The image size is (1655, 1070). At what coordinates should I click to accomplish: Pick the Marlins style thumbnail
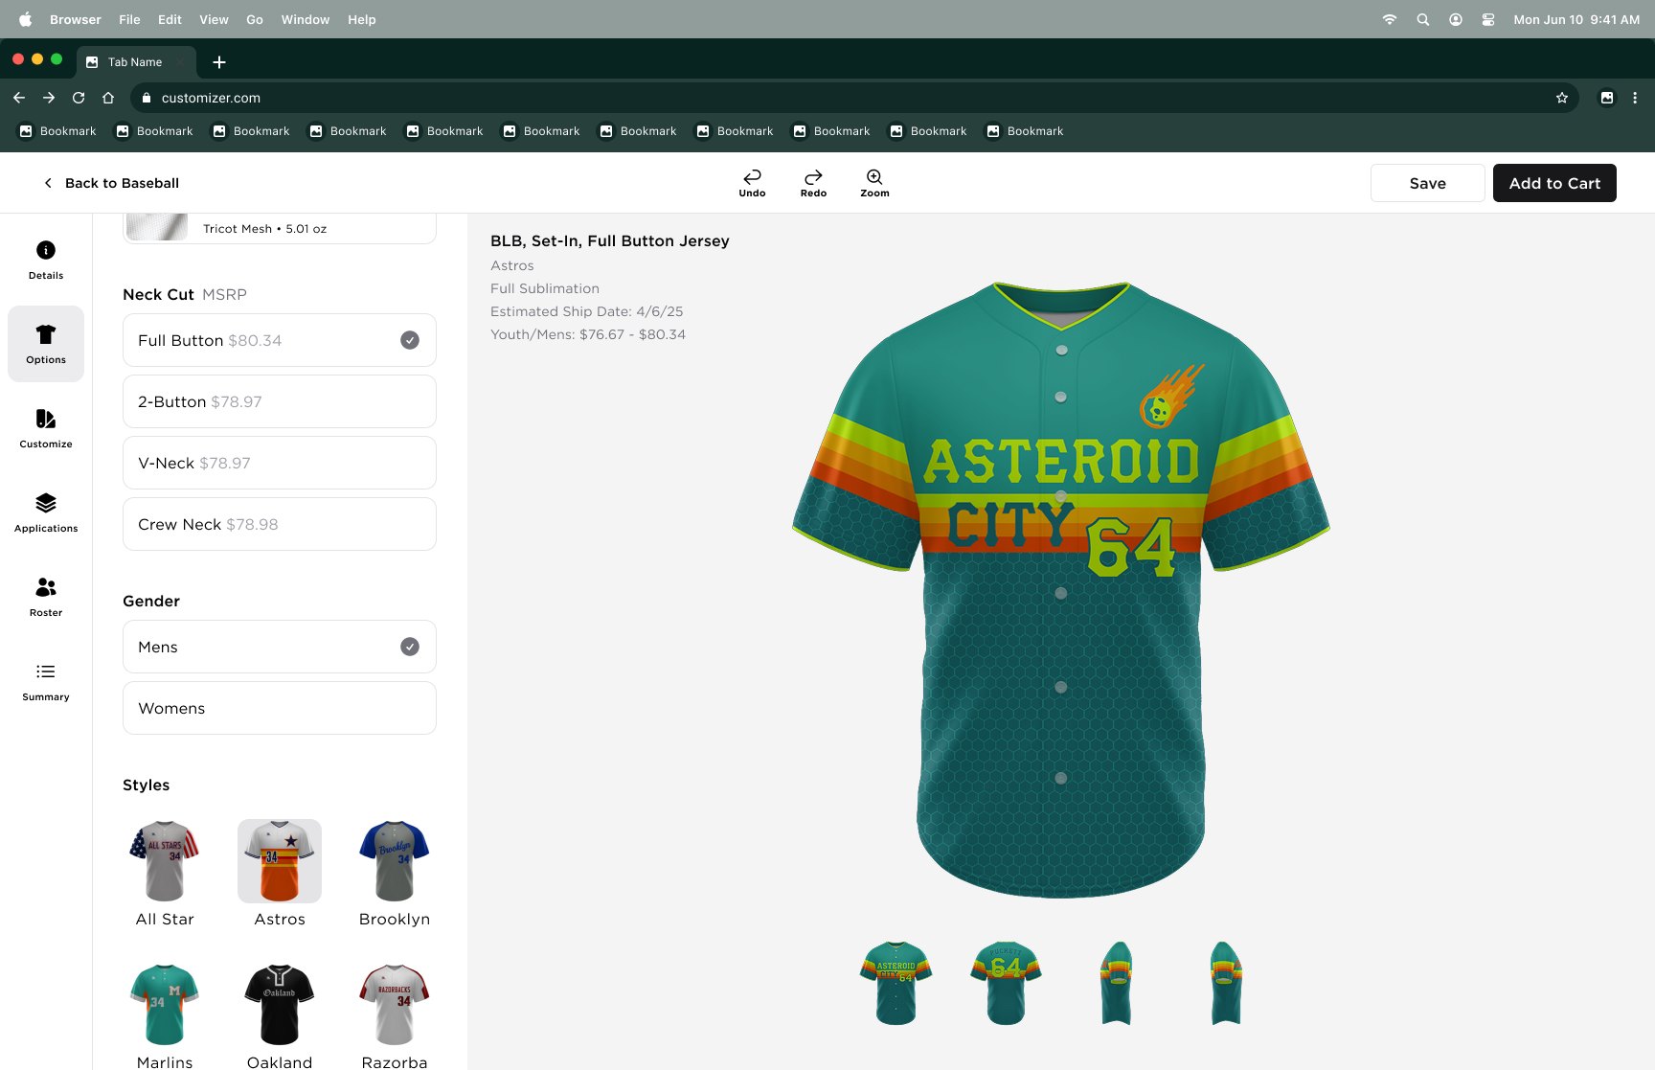click(165, 1005)
